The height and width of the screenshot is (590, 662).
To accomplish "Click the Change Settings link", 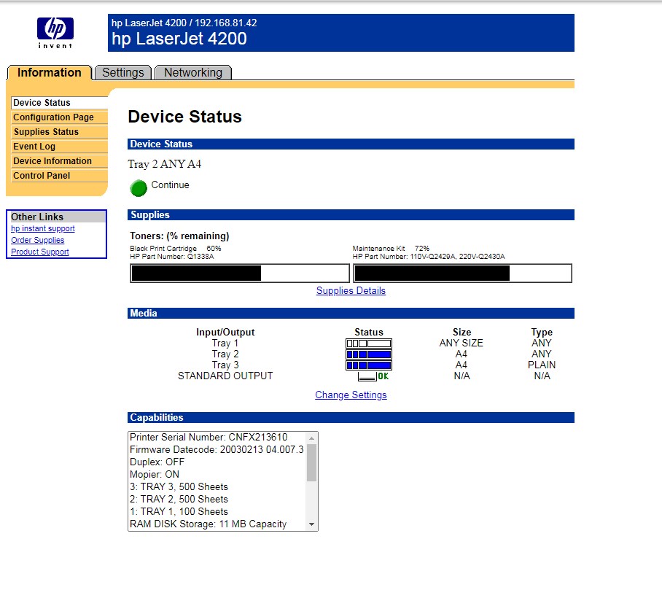I will (x=351, y=395).
